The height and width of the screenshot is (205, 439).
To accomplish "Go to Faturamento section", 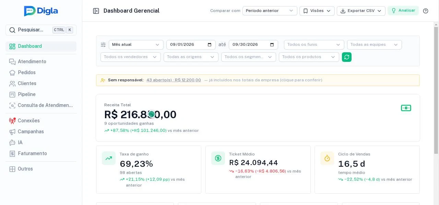I will 41,153.
